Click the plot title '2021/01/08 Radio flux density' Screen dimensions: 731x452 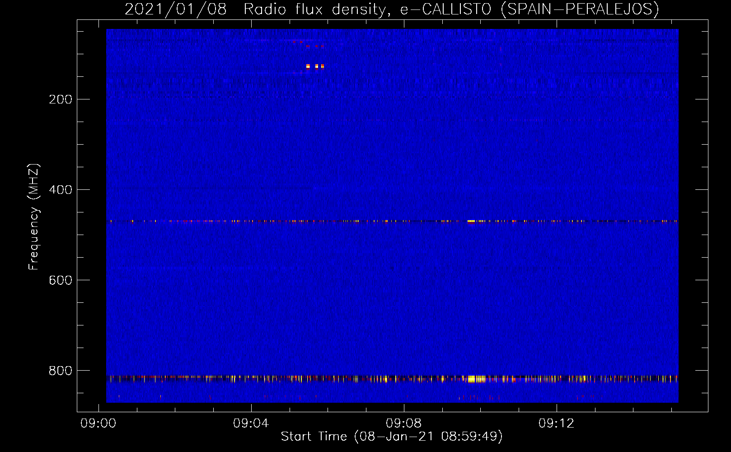click(256, 9)
